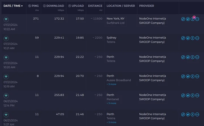Copy link for the Pentanet result
The height and width of the screenshot is (126, 204).
click(x=183, y=95)
